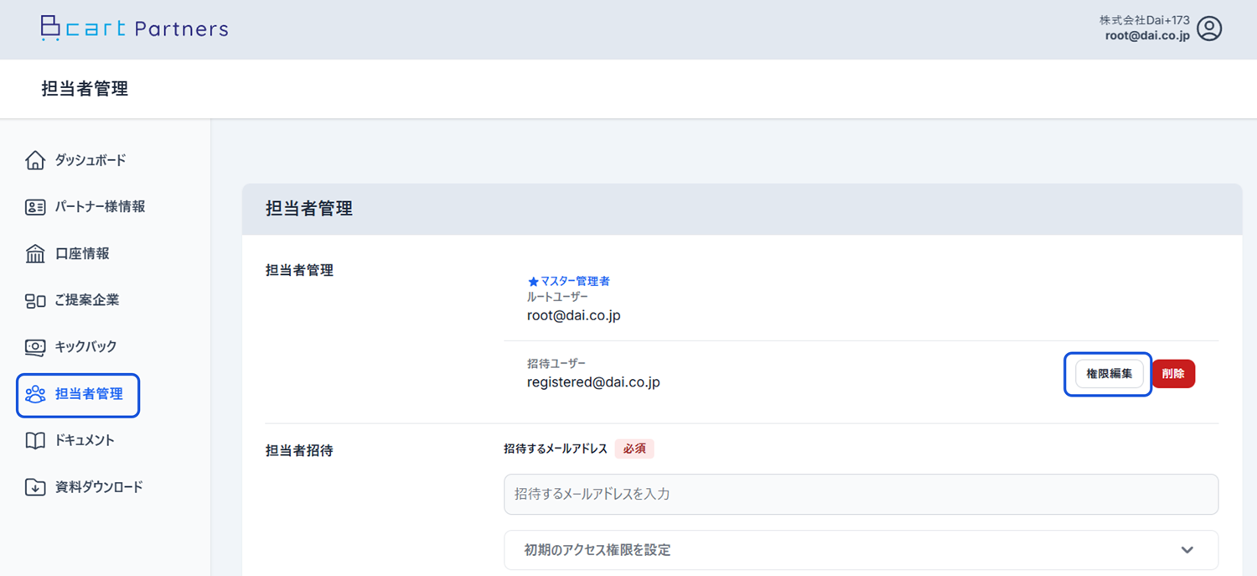The height and width of the screenshot is (576, 1257).
Task: Click the document book icon
Action: (x=35, y=441)
